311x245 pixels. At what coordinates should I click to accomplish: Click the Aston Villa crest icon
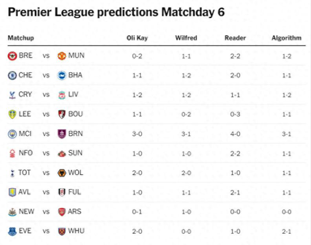(x=12, y=192)
